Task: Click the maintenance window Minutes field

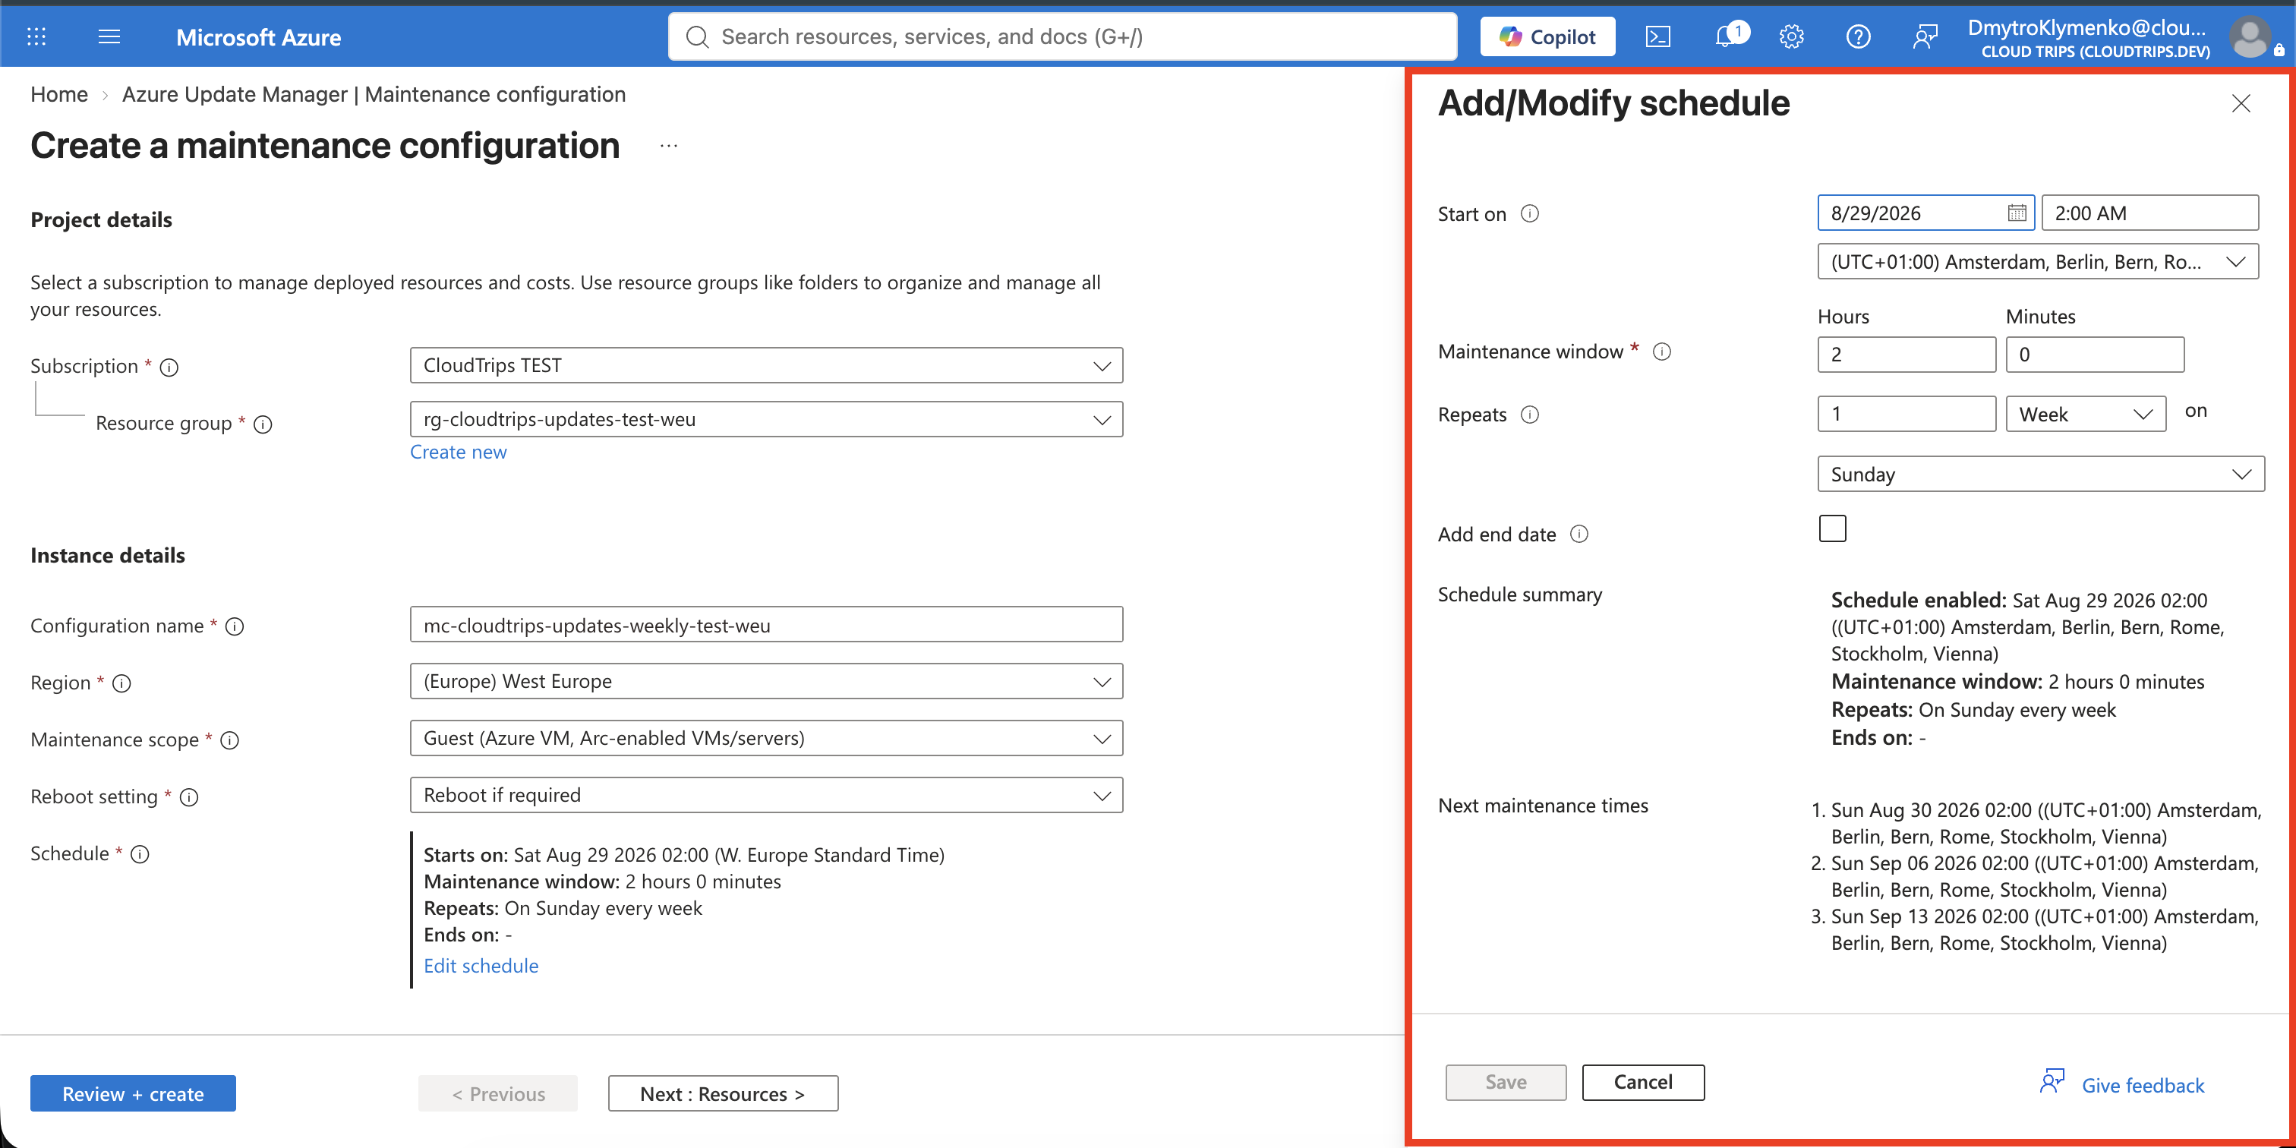Action: 2095,355
